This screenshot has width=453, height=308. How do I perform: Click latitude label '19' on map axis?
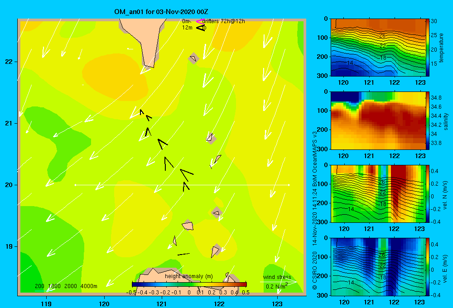(9, 246)
